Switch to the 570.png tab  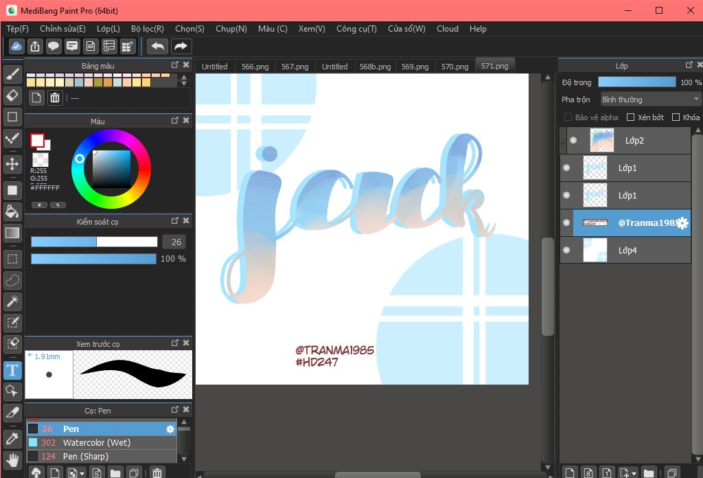point(454,67)
